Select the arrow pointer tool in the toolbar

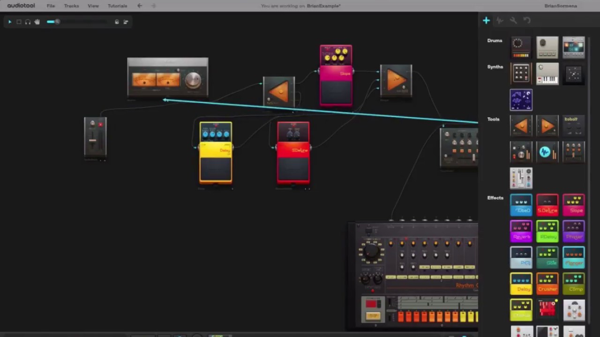(x=9, y=22)
